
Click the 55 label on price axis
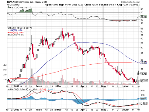pyautogui.click(x=142, y=29)
